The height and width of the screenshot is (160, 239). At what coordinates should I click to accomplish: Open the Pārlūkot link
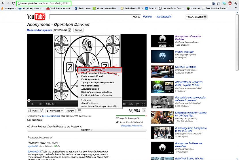(x=147, y=17)
